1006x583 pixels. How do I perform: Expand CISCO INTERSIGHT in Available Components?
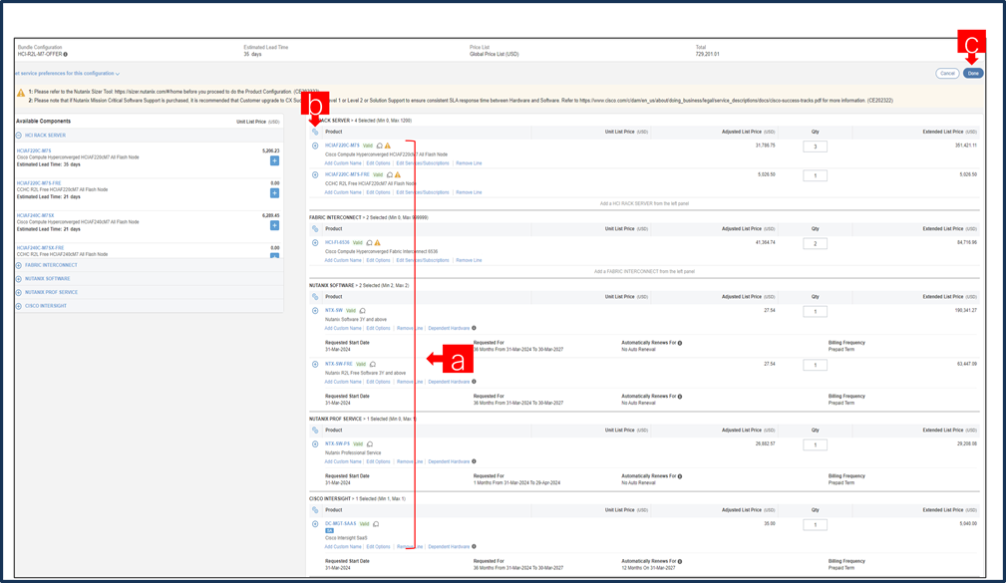pos(19,306)
